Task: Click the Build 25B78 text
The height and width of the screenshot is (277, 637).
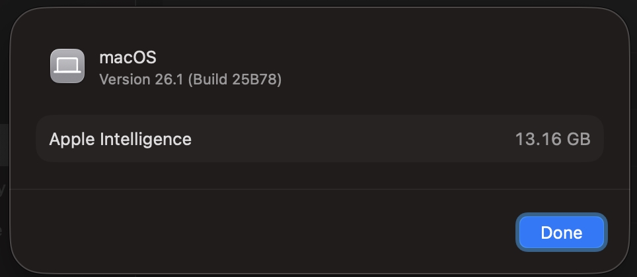Action: pyautogui.click(x=235, y=80)
